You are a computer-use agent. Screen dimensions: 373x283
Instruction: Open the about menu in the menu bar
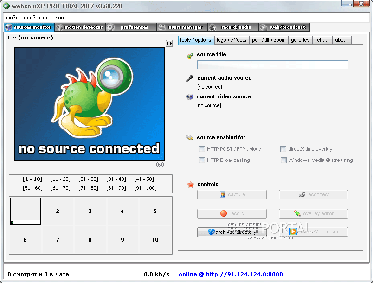[x=59, y=18]
